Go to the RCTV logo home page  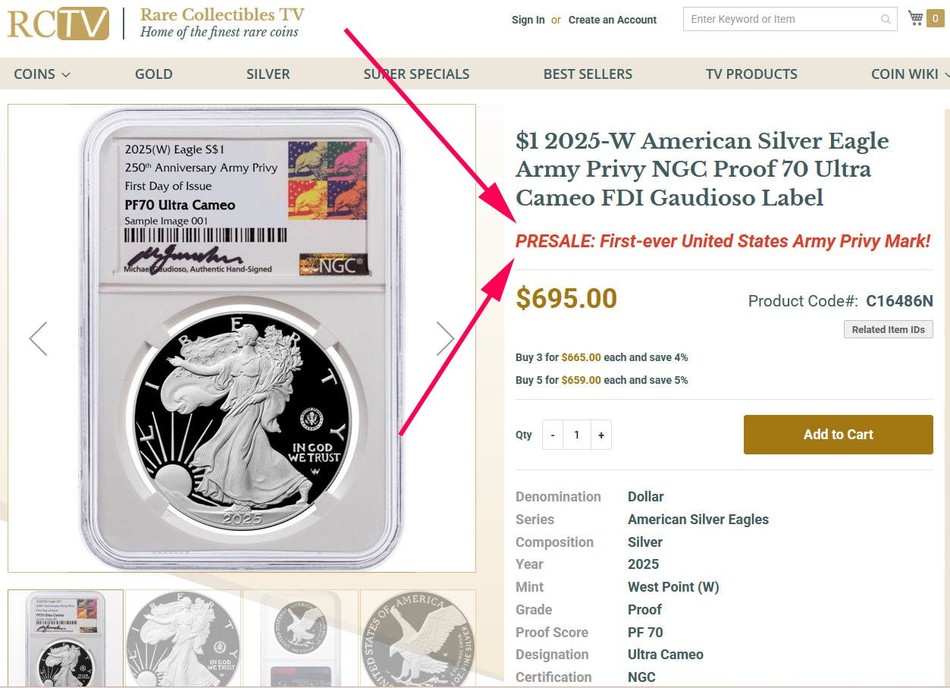(x=58, y=23)
